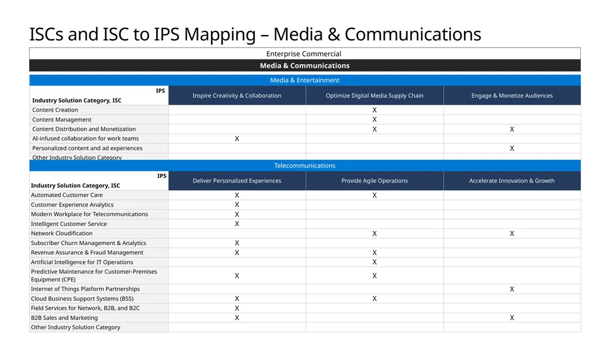Click the Content Management row label
This screenshot has height=342, width=610.
[x=62, y=120]
